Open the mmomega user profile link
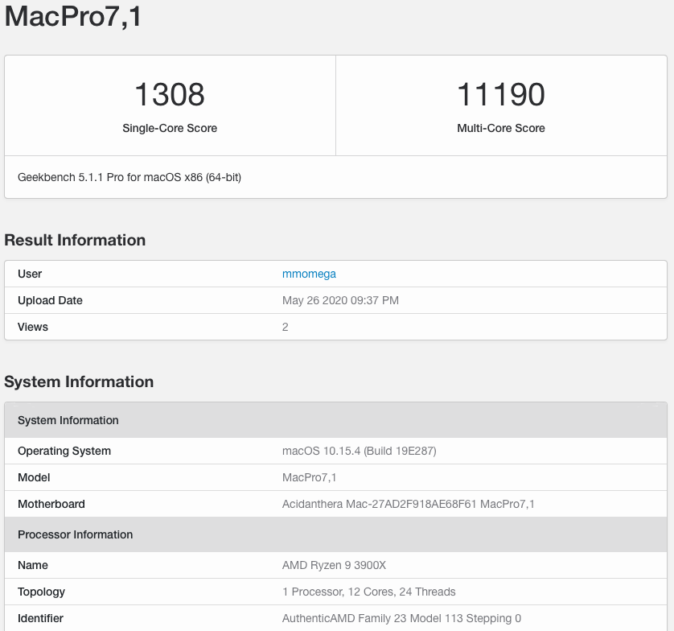The height and width of the screenshot is (631, 674). tap(309, 274)
